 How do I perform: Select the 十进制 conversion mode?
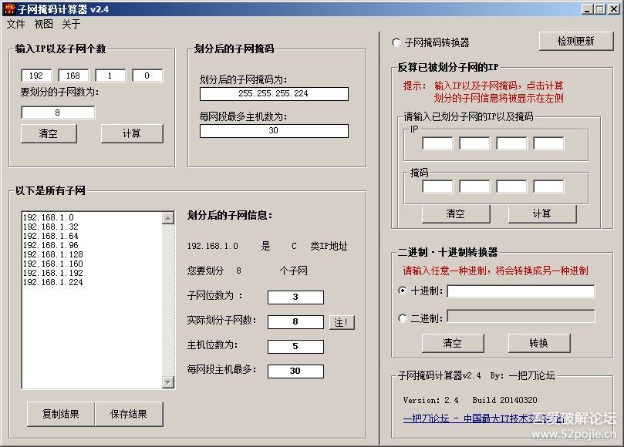(403, 291)
